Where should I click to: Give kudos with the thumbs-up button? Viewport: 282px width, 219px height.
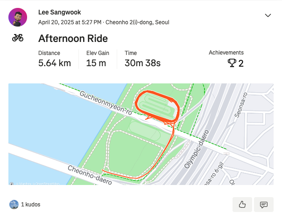(242, 205)
